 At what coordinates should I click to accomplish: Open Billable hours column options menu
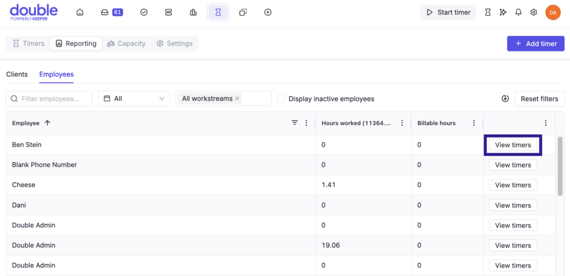pos(474,123)
